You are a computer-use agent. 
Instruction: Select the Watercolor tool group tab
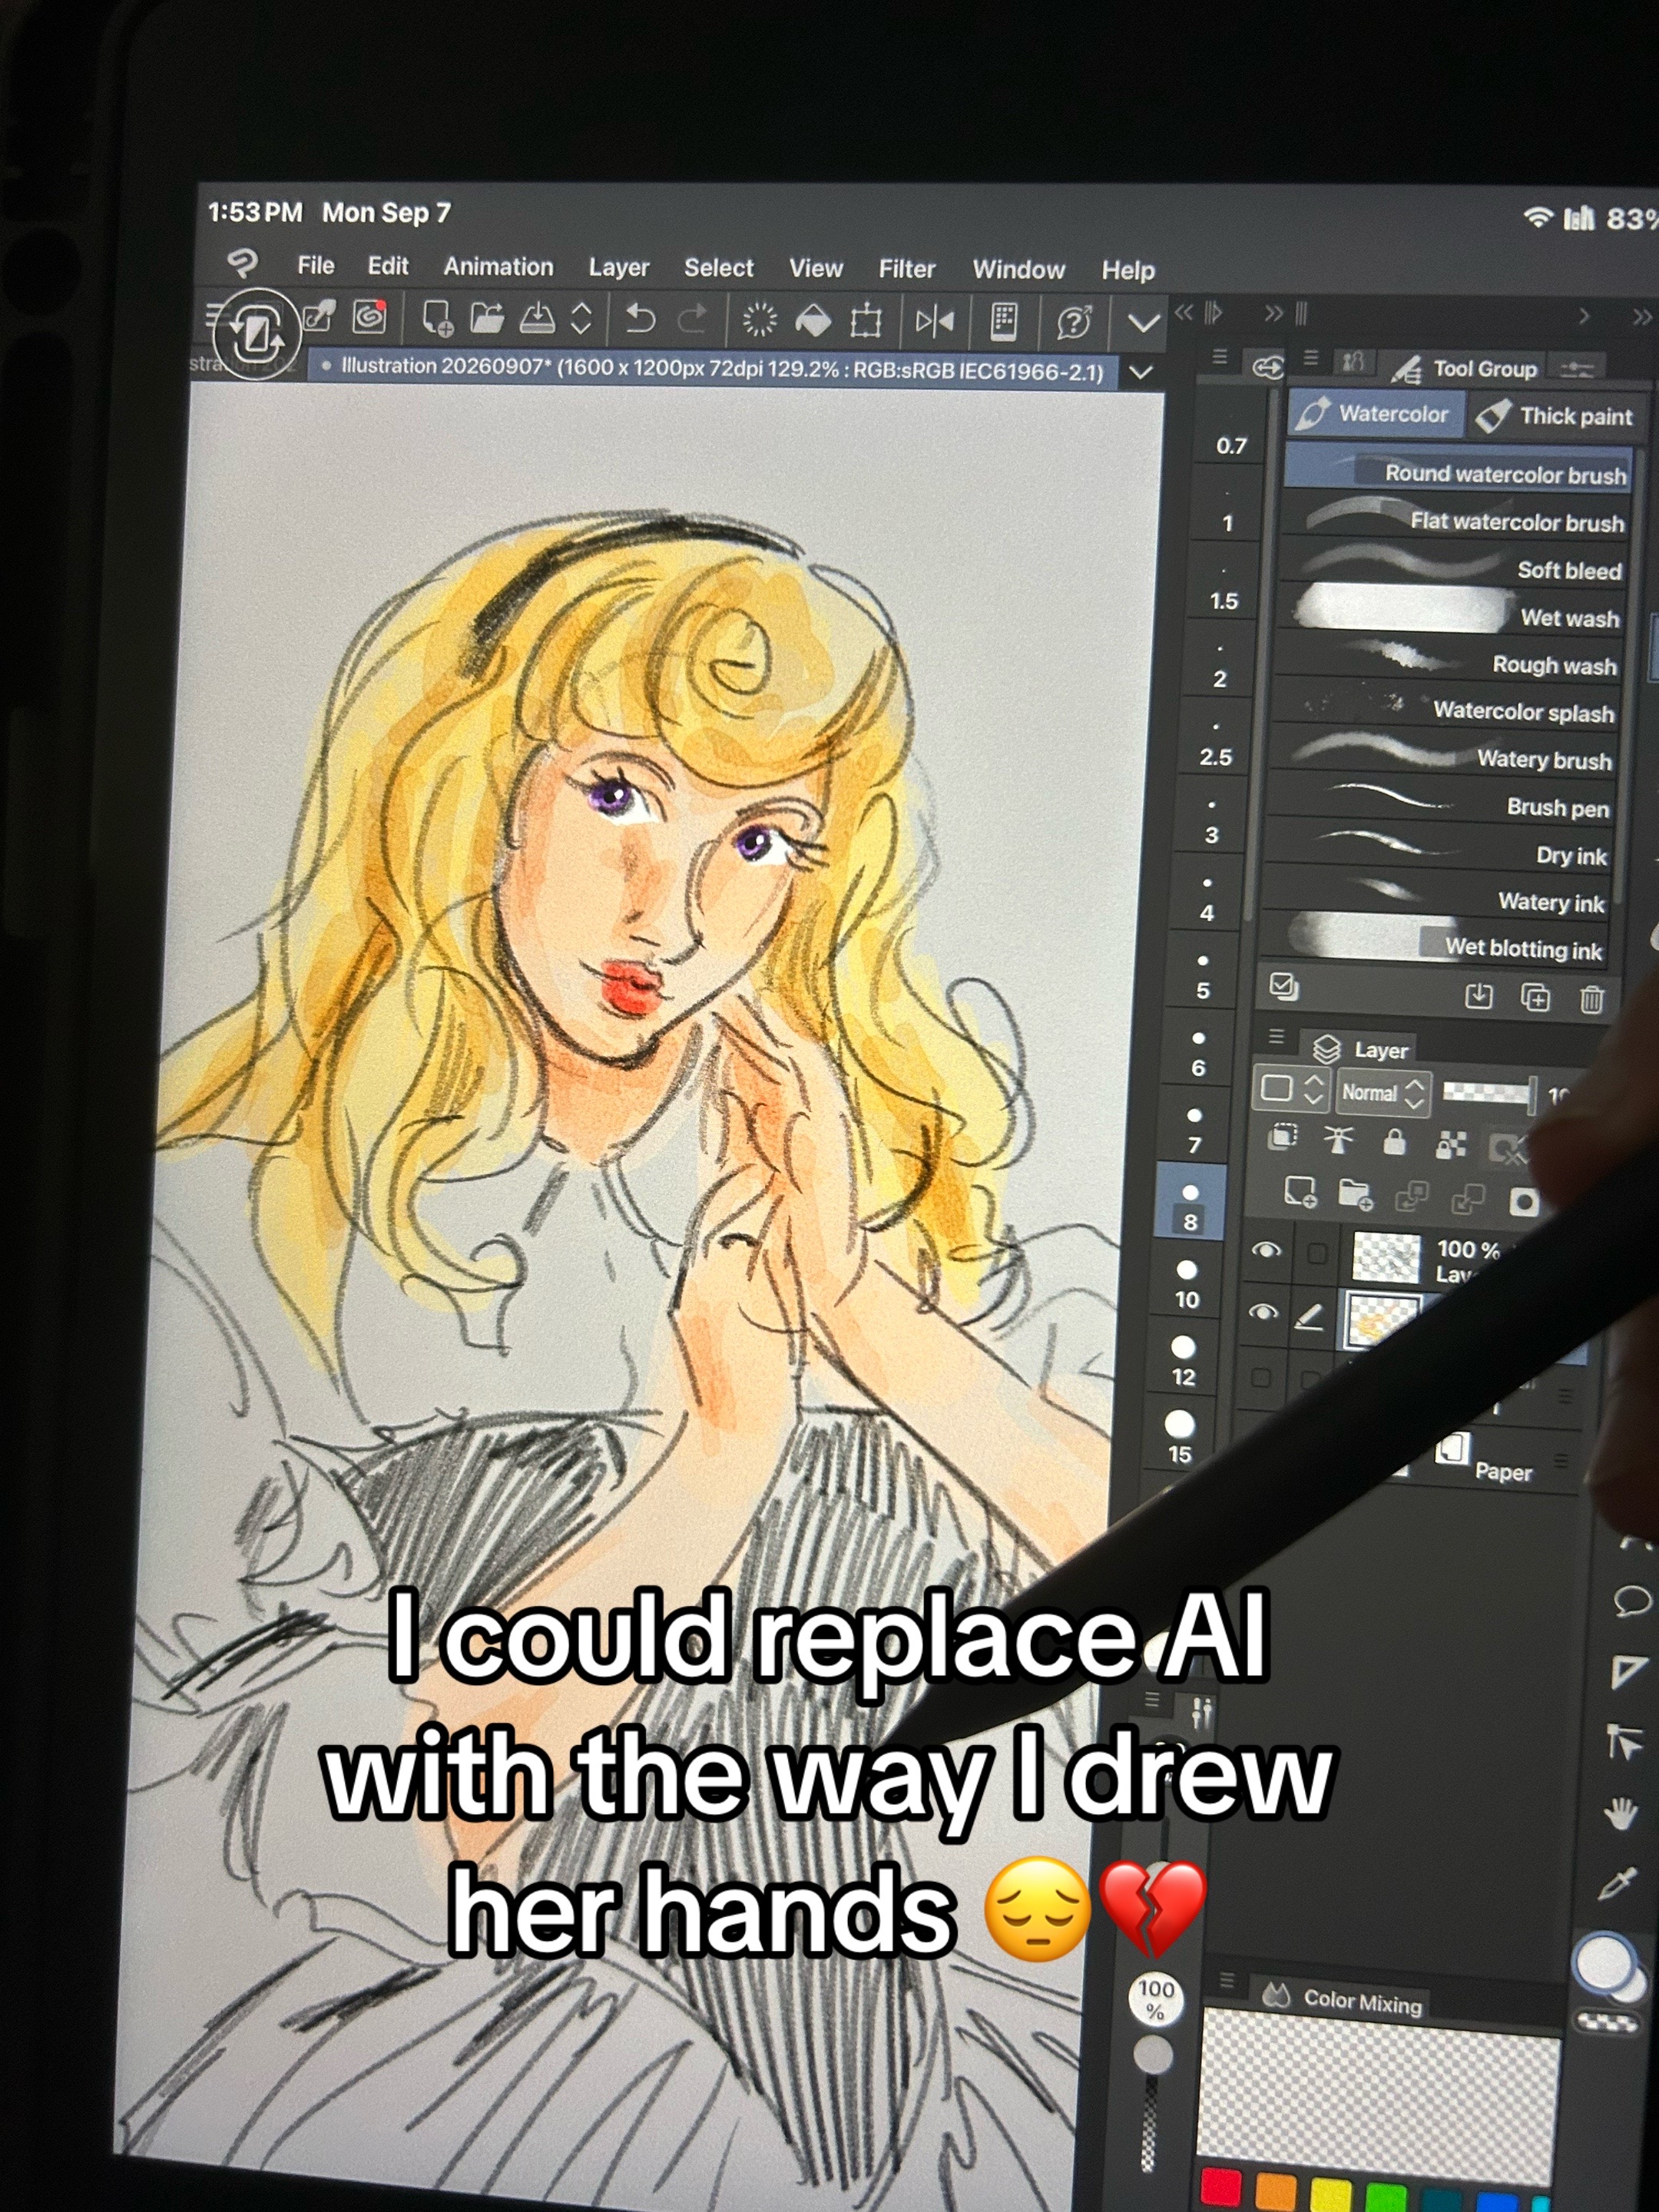pyautogui.click(x=1376, y=414)
